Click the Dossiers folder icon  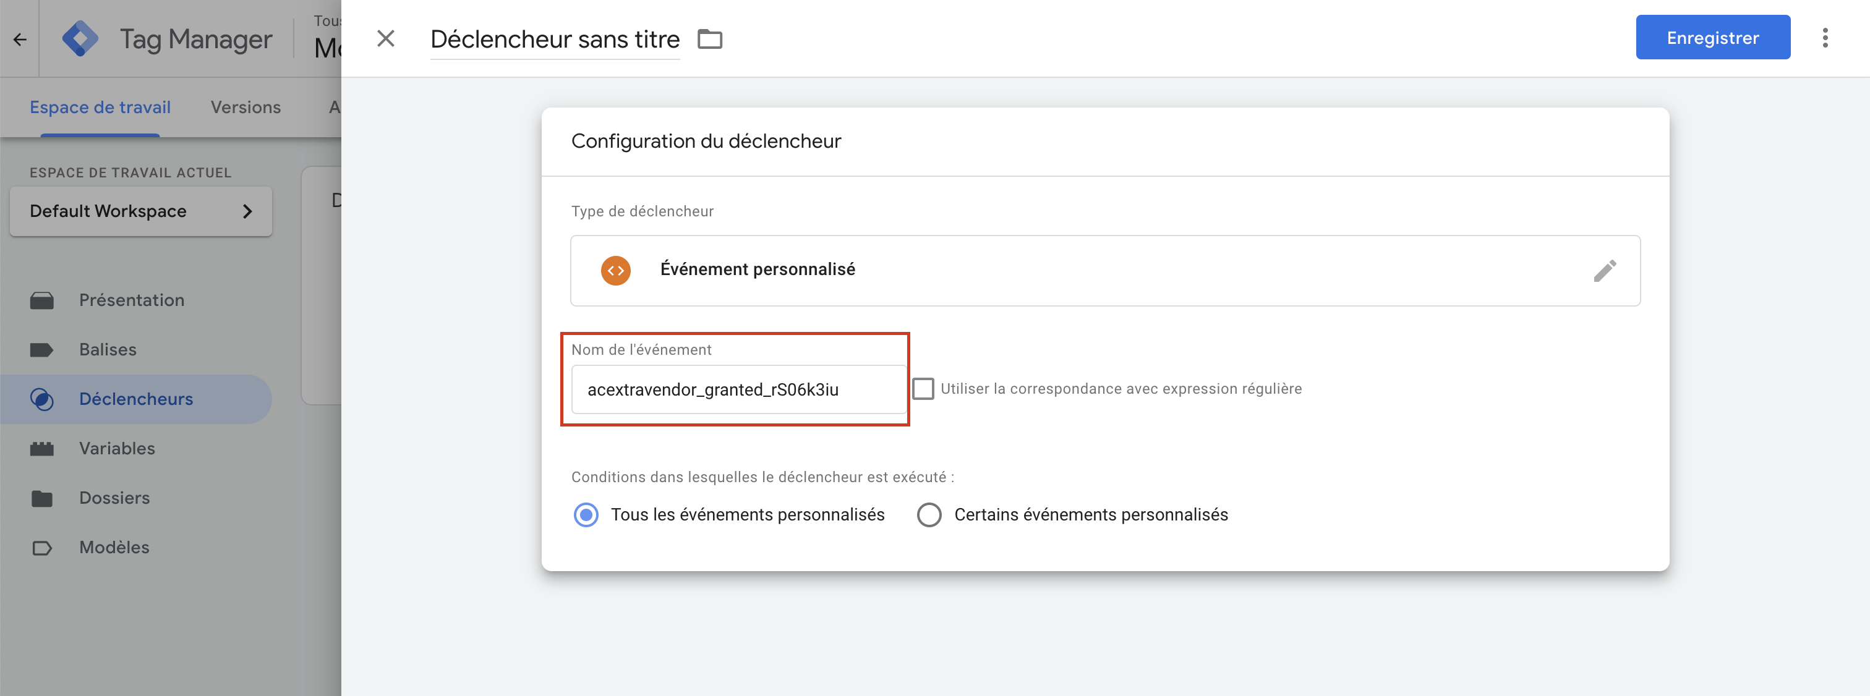(x=42, y=497)
